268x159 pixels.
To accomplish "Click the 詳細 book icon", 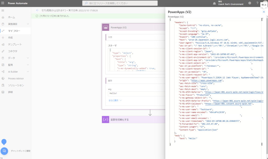I will [x=3, y=92].
